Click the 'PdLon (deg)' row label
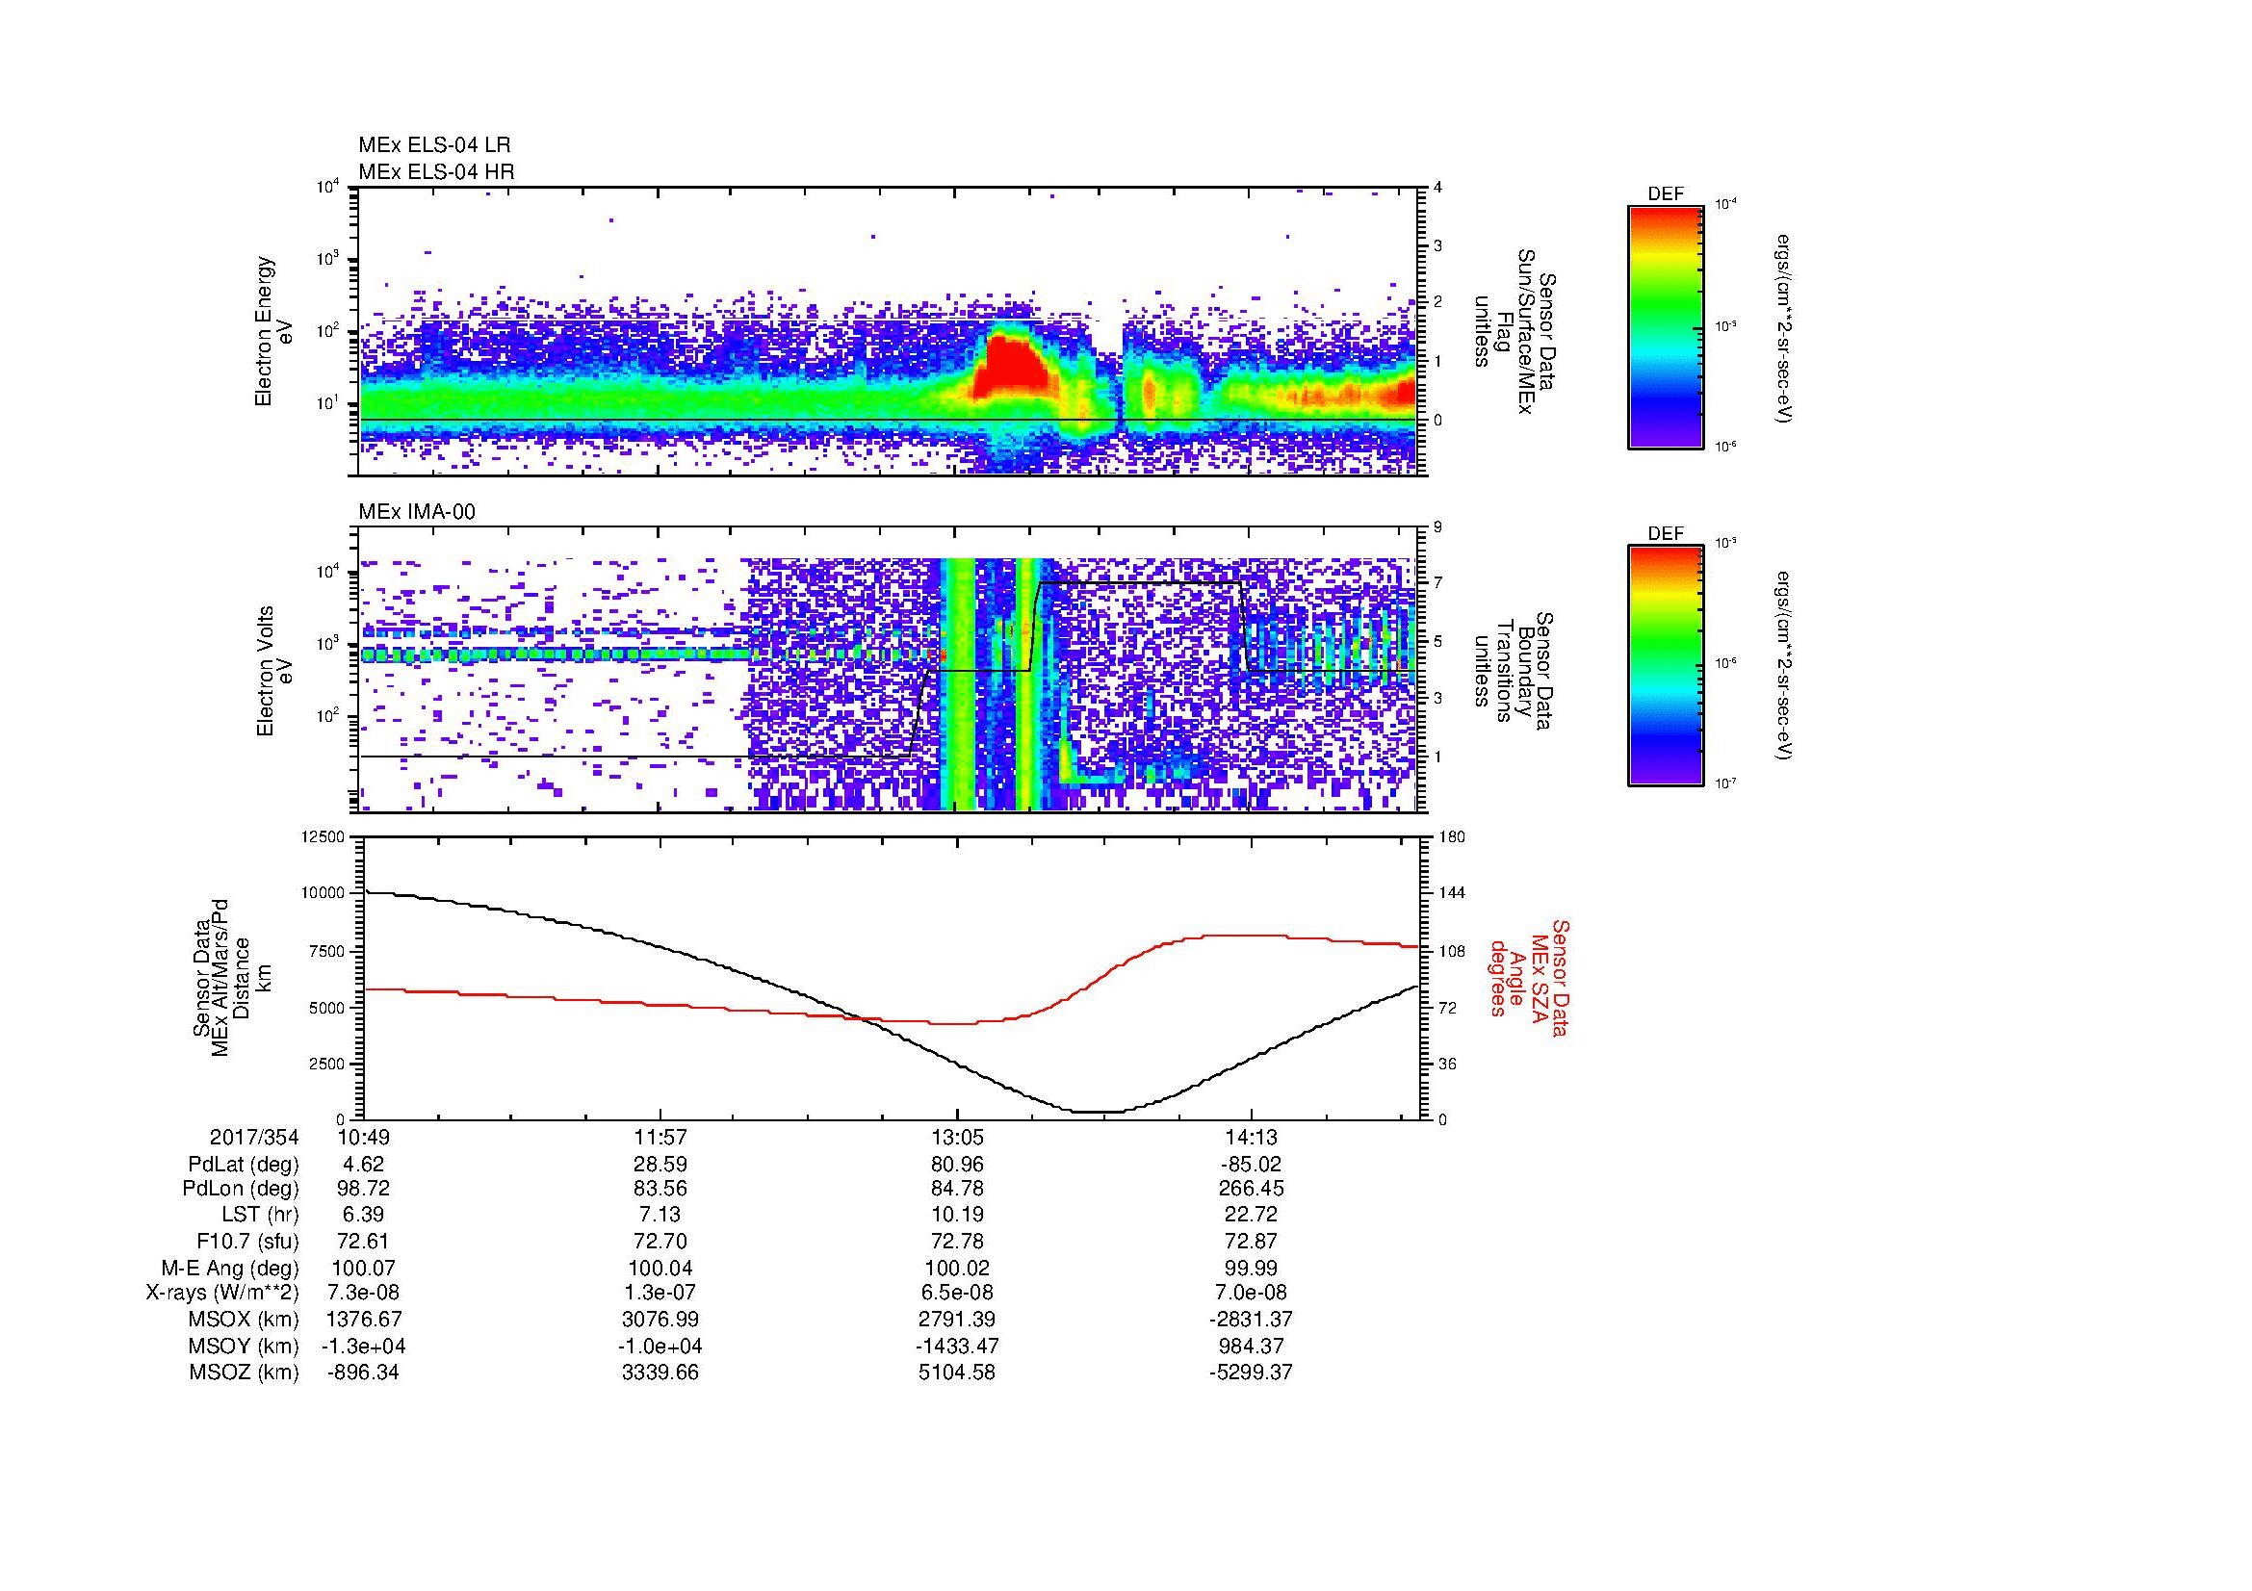Screen dimensions: 2252x1591 (242, 1190)
